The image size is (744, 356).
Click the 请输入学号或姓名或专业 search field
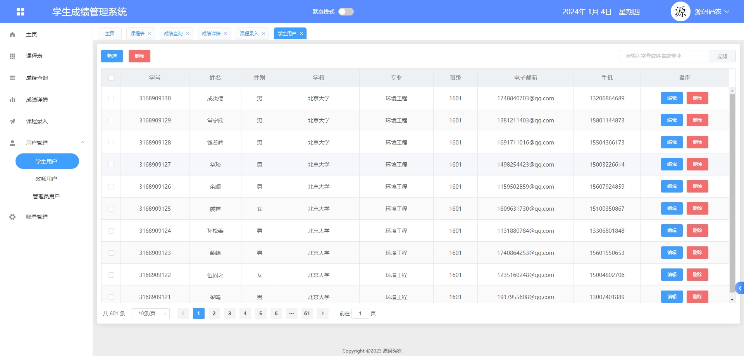click(664, 56)
